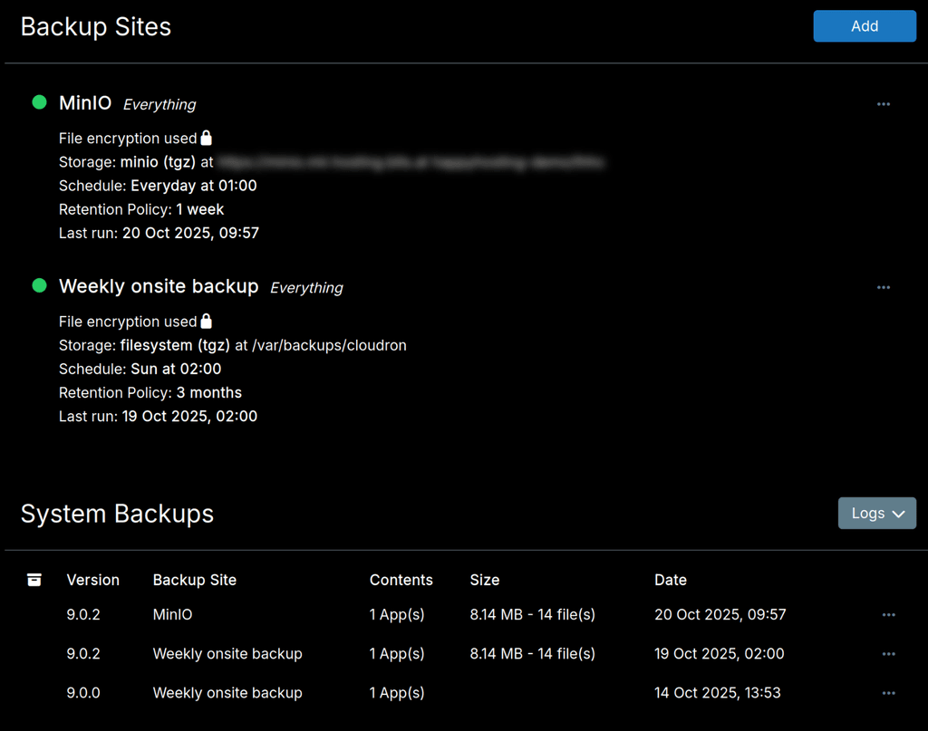The height and width of the screenshot is (731, 928).
Task: Open actions menu for 14 Oct backup
Action: tap(888, 693)
